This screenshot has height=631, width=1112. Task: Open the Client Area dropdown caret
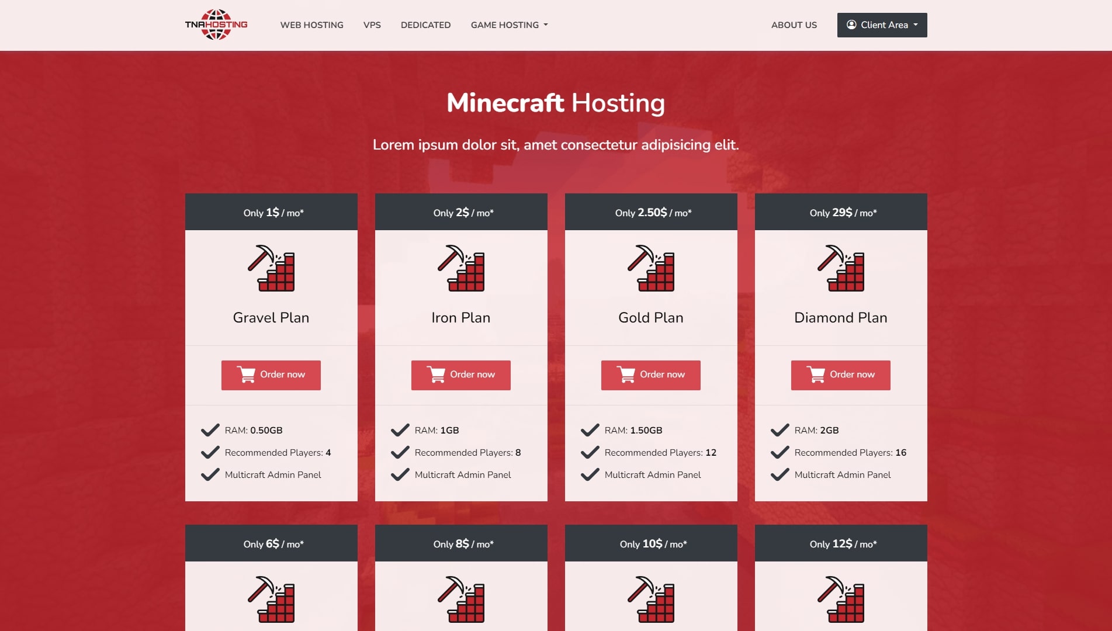click(x=916, y=25)
